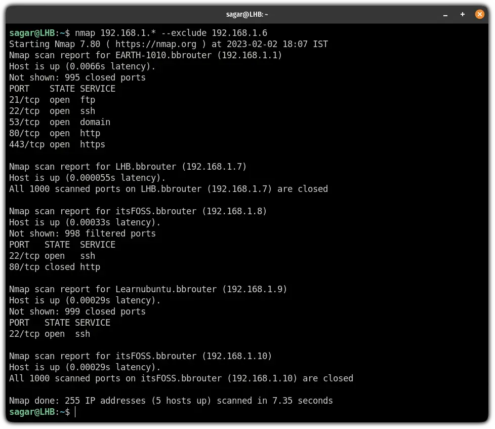
Task: Click the Nmap done summary line
Action: 171,401
